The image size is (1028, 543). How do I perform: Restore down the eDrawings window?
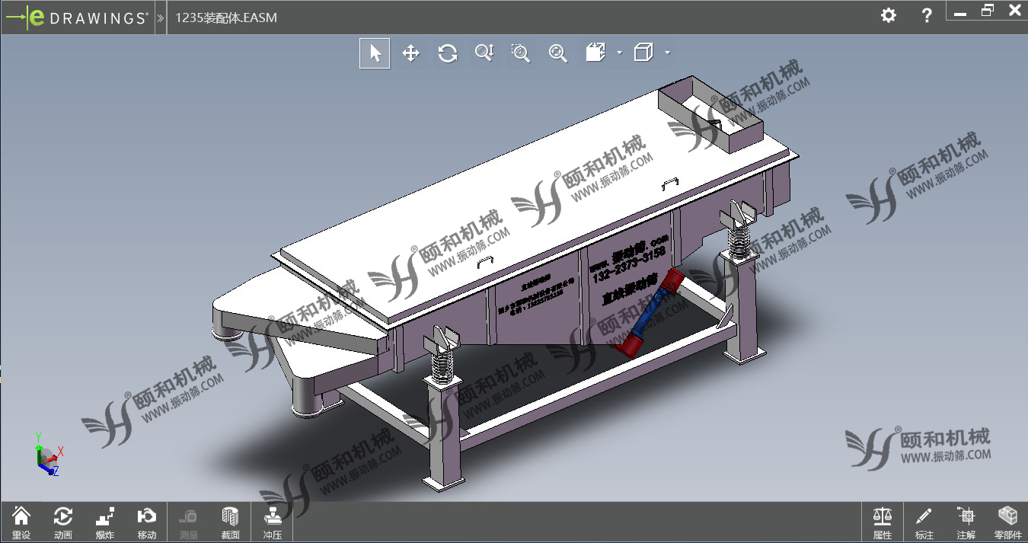point(988,11)
